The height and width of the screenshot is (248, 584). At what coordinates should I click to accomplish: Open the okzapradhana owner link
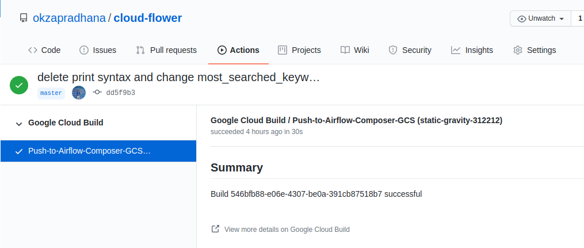(69, 18)
